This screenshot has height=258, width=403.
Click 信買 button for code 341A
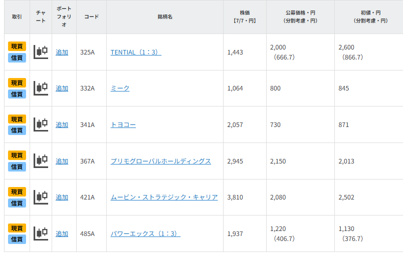tap(17, 130)
